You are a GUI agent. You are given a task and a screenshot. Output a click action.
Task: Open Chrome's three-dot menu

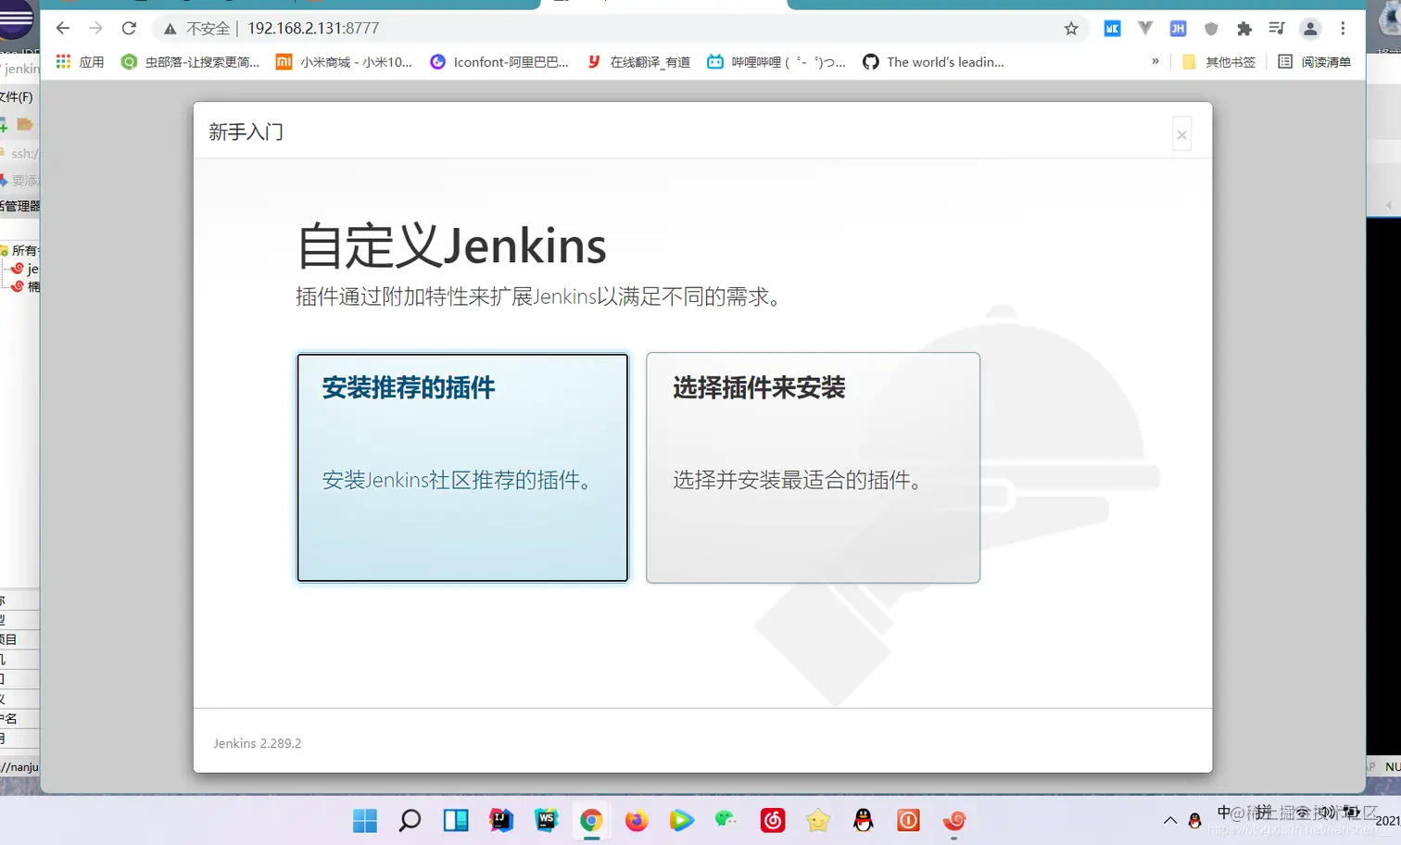point(1344,28)
